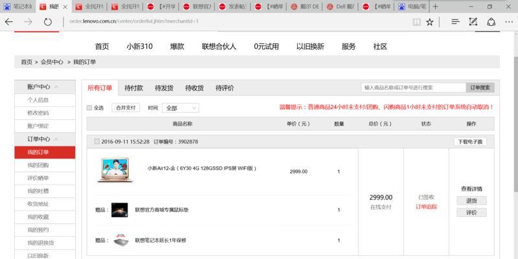Click the 订单追踪 link

[426, 207]
